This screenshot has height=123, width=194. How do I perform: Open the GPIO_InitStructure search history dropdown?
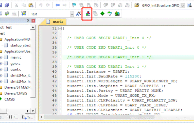183,6
